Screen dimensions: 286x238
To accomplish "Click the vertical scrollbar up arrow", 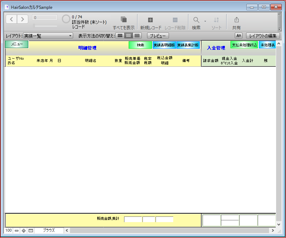I will pos(279,43).
